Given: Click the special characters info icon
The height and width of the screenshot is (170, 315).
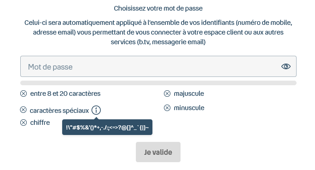Looking at the screenshot, I should [x=96, y=110].
